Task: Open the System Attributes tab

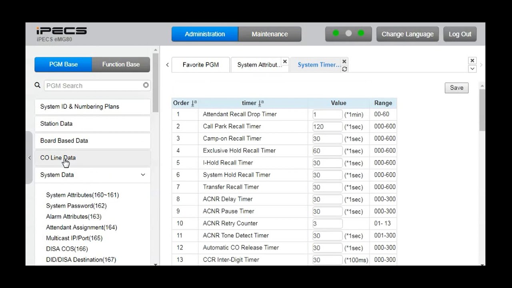Action: point(259,65)
